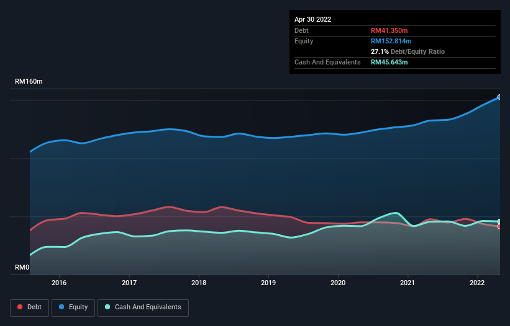Click the 2022 x-axis label
The height and width of the screenshot is (326, 510).
click(x=477, y=283)
